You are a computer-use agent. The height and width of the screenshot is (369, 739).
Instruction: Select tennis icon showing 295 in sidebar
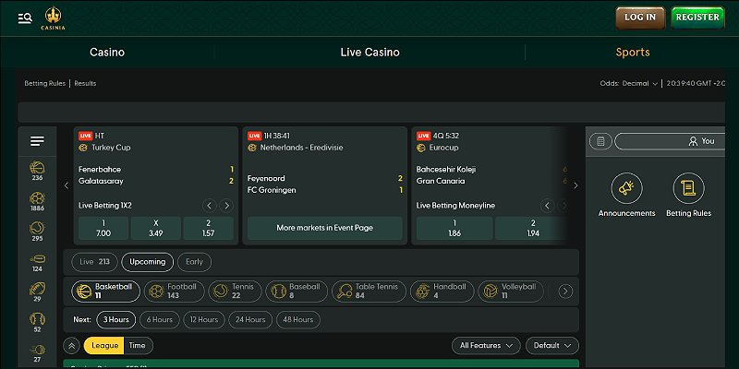tap(37, 232)
